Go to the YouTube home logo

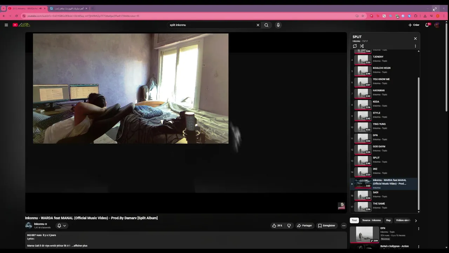tap(21, 25)
